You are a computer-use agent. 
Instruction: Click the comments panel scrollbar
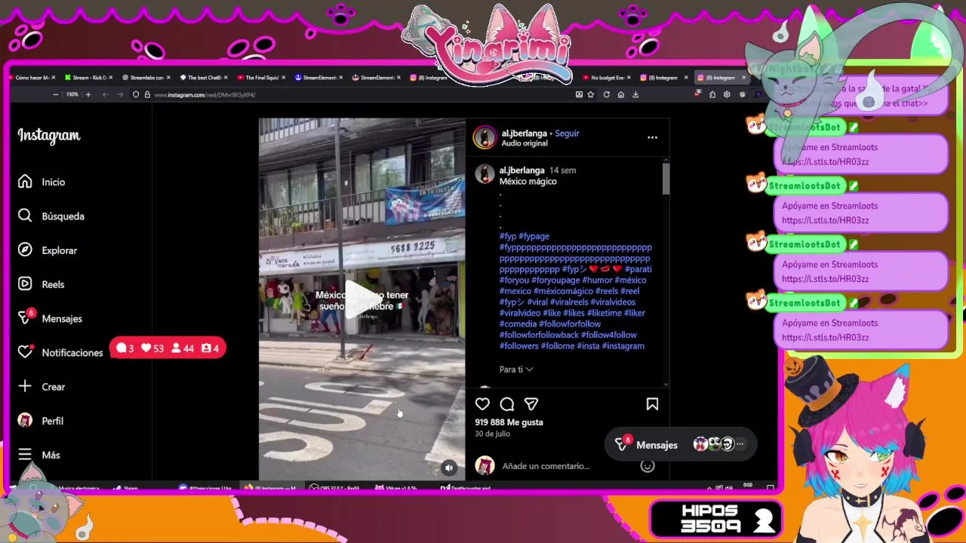(x=666, y=178)
